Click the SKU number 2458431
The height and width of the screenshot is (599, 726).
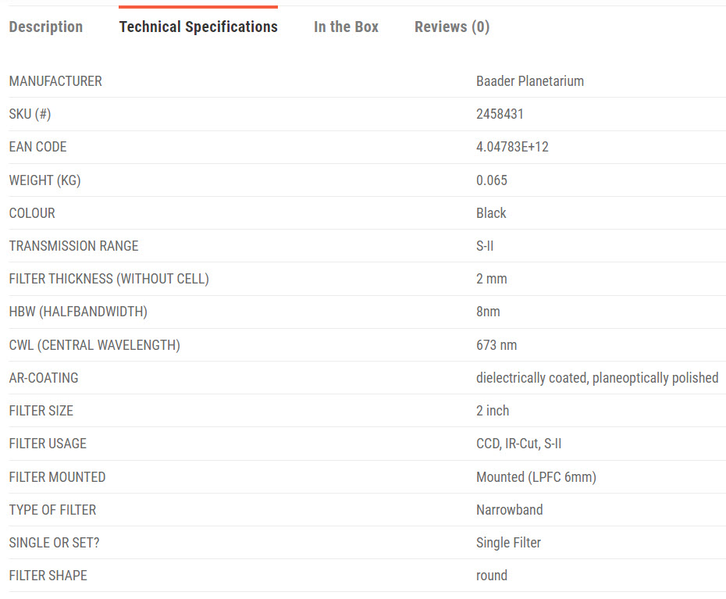500,114
